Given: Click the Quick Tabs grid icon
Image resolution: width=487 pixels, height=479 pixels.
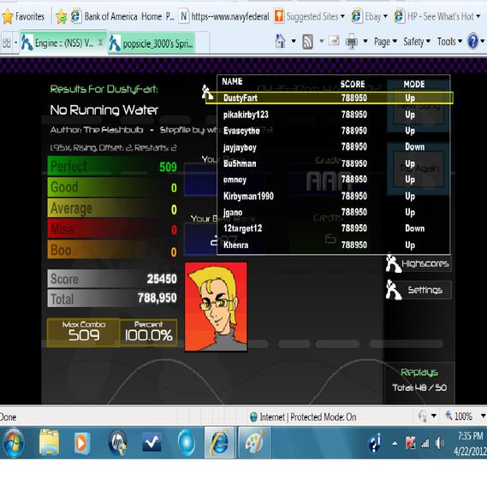Looking at the screenshot, I should (x=7, y=43).
